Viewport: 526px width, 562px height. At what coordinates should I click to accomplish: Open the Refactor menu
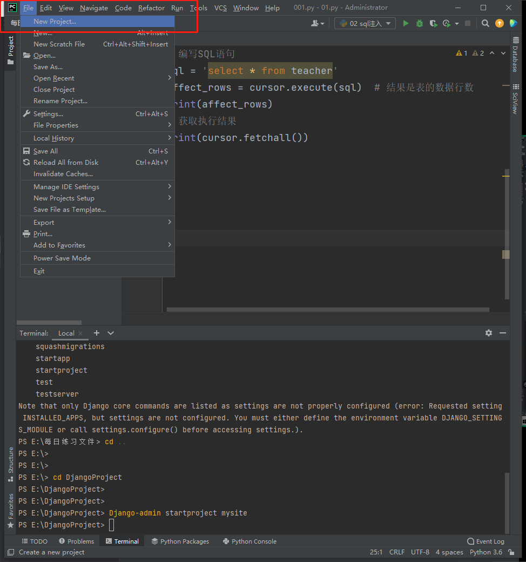[x=151, y=8]
